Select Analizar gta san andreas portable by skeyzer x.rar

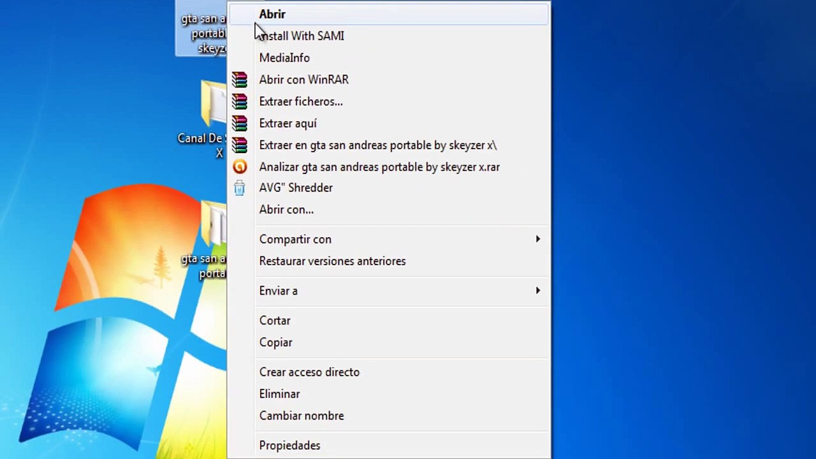point(388,166)
